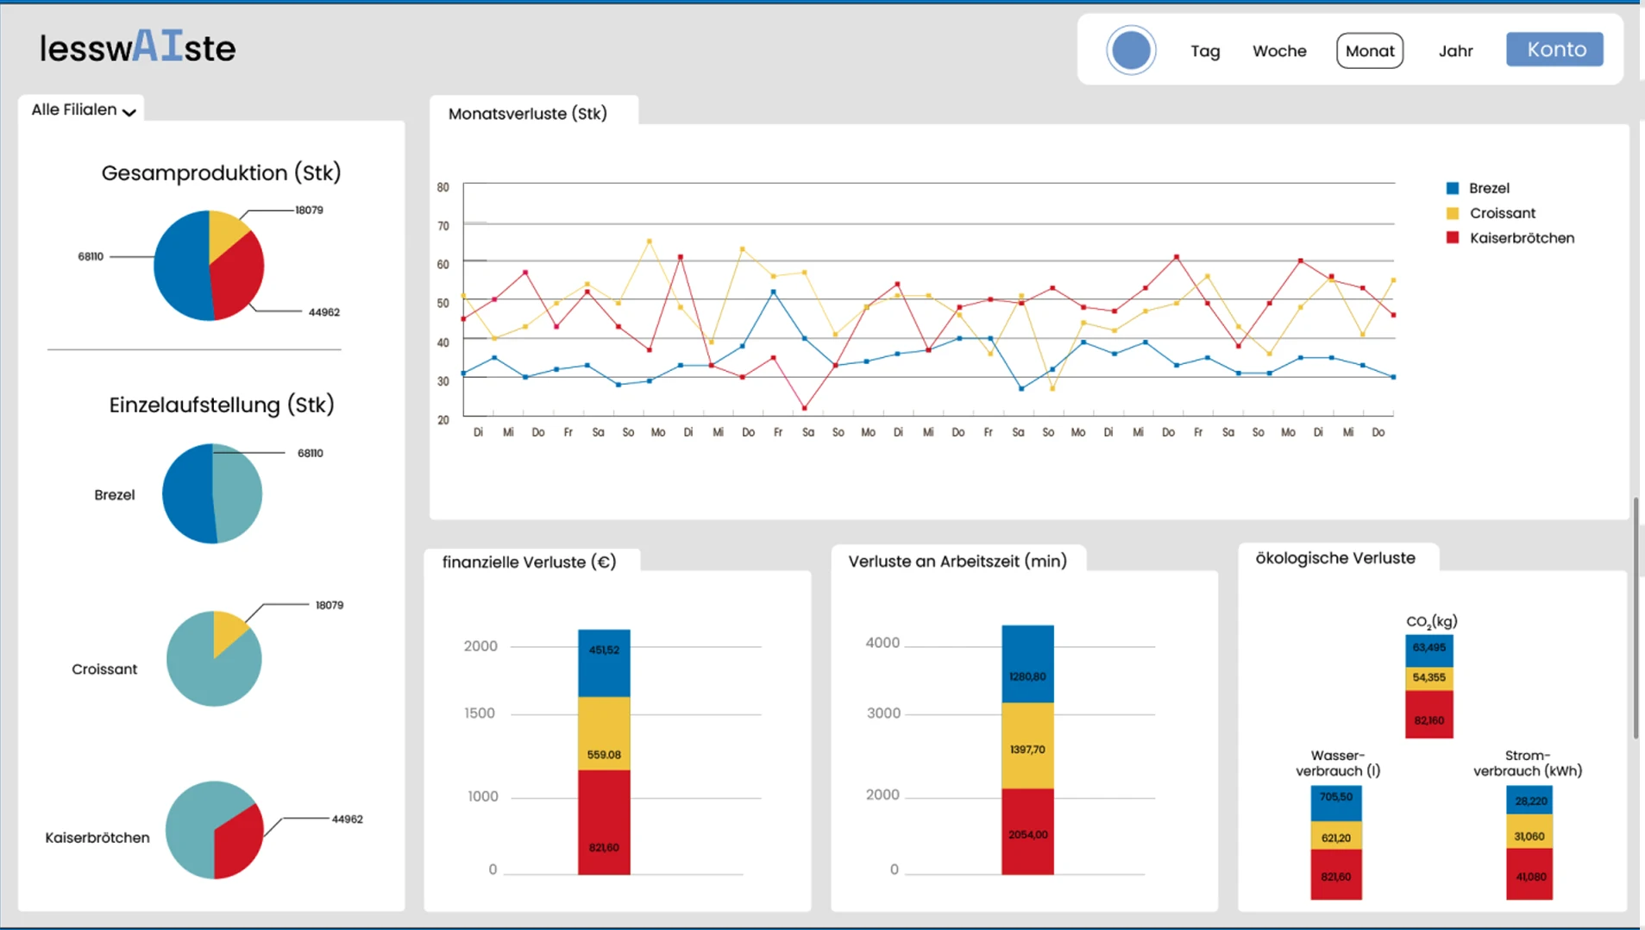This screenshot has height=930, width=1645.
Task: Toggle the Kaiserbrötchen series in the legend
Action: click(1521, 238)
